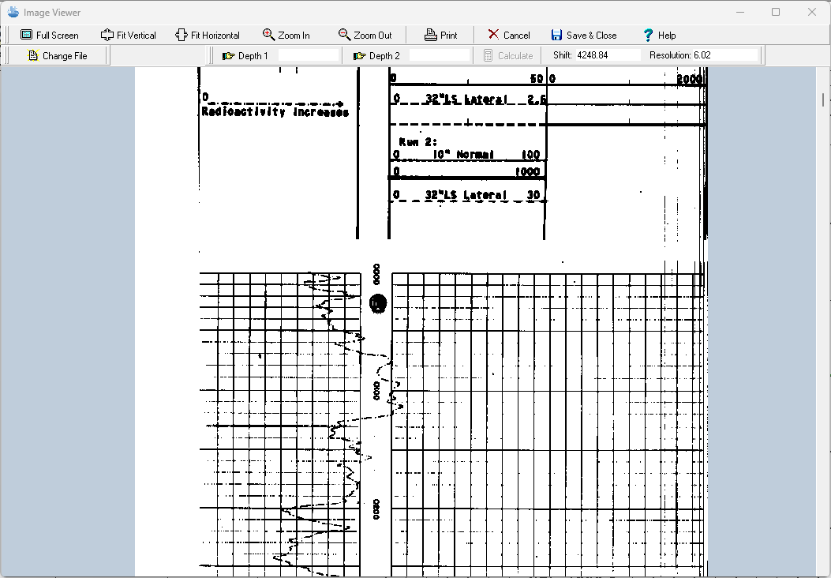
Task: Maximize the Image Viewer window
Action: [x=776, y=12]
